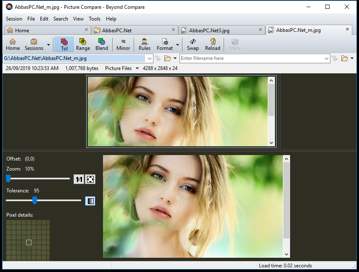Click the left path go arrow icon
The width and height of the screenshot is (359, 272).
point(158,59)
